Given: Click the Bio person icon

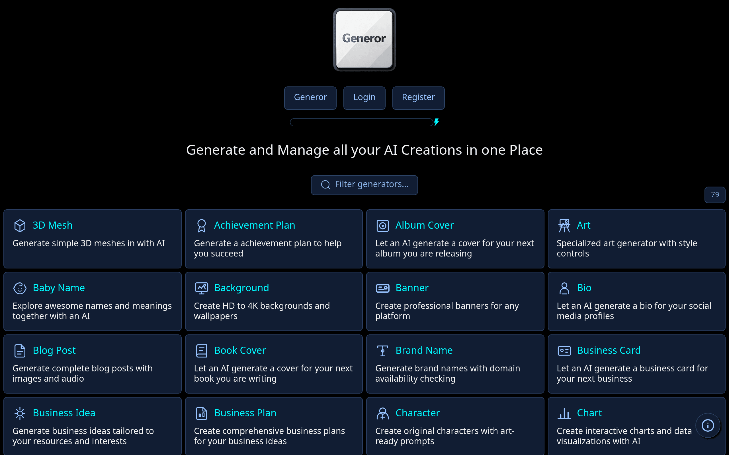Looking at the screenshot, I should click(564, 288).
